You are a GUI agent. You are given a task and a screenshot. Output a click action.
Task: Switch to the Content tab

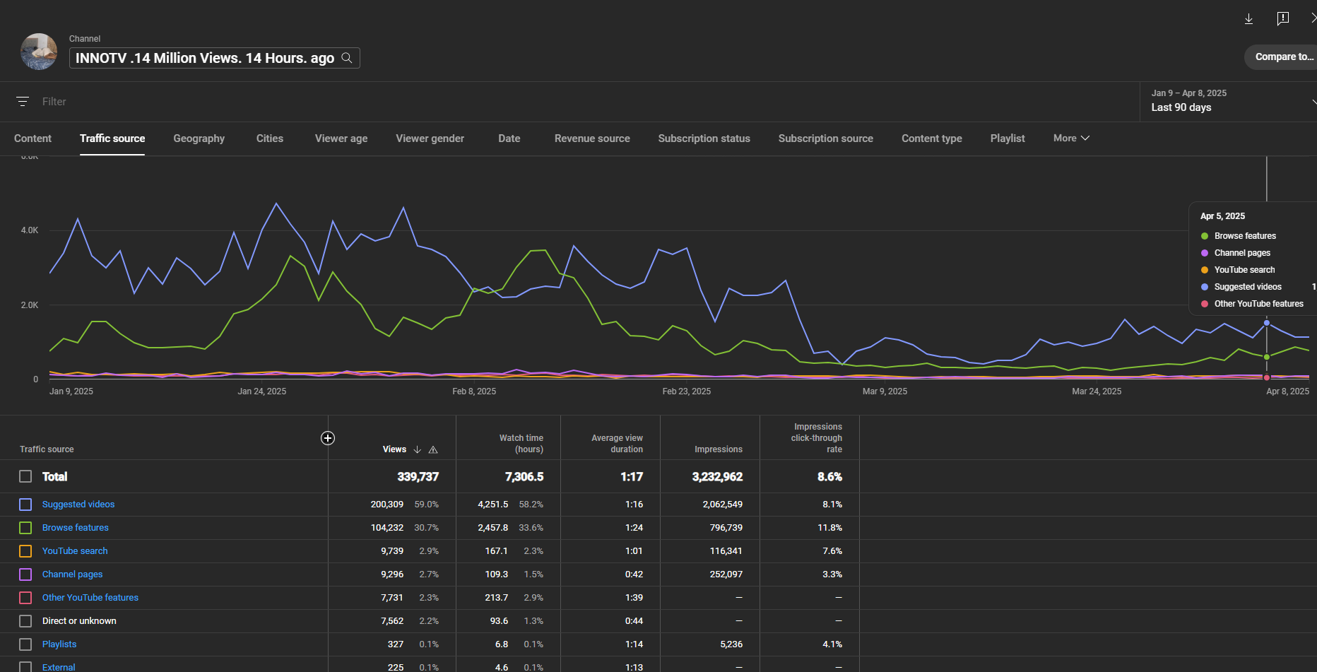coord(33,138)
